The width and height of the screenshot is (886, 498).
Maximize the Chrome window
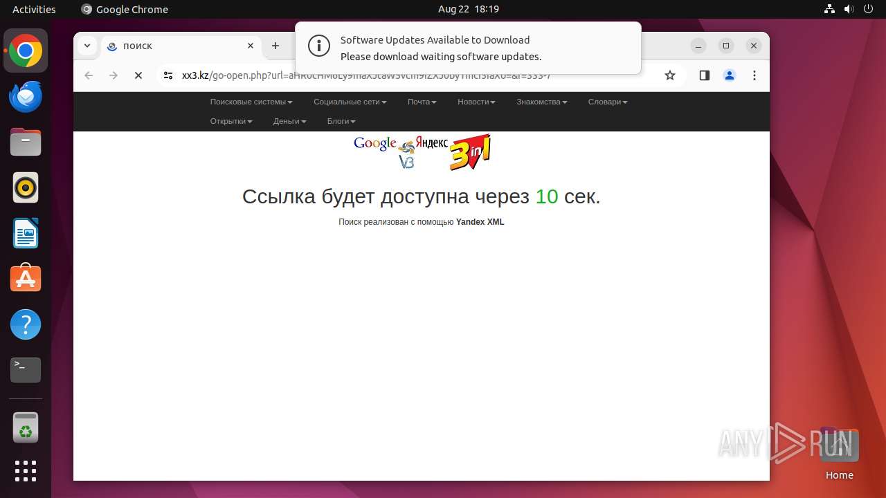[x=726, y=46]
